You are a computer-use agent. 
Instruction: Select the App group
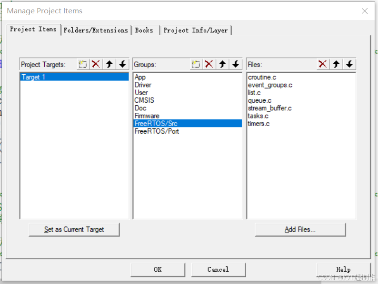(x=187, y=77)
